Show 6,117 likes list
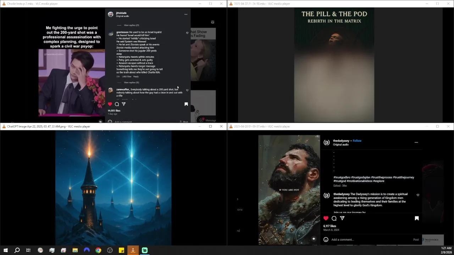 330,226
